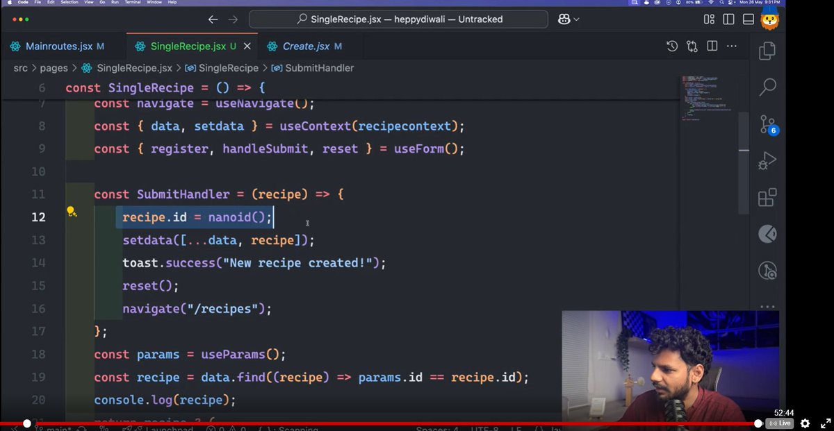Select the Run and Debug icon
This screenshot has height=431, width=834.
tap(767, 160)
